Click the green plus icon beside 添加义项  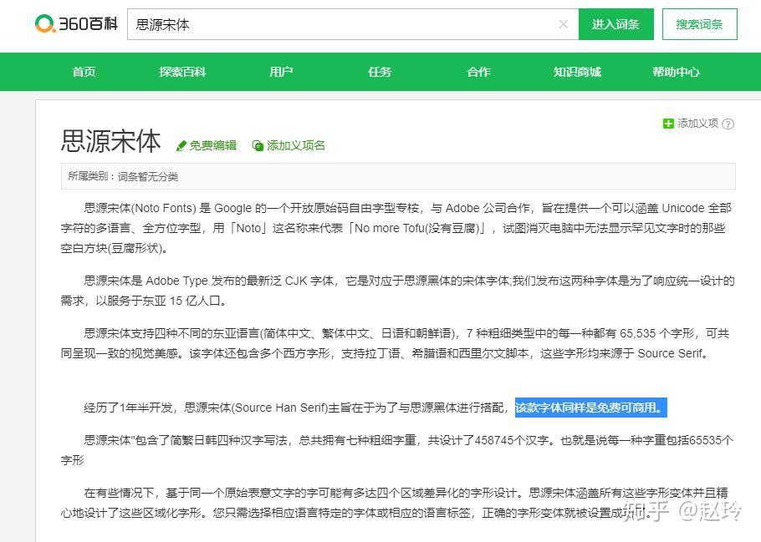668,124
